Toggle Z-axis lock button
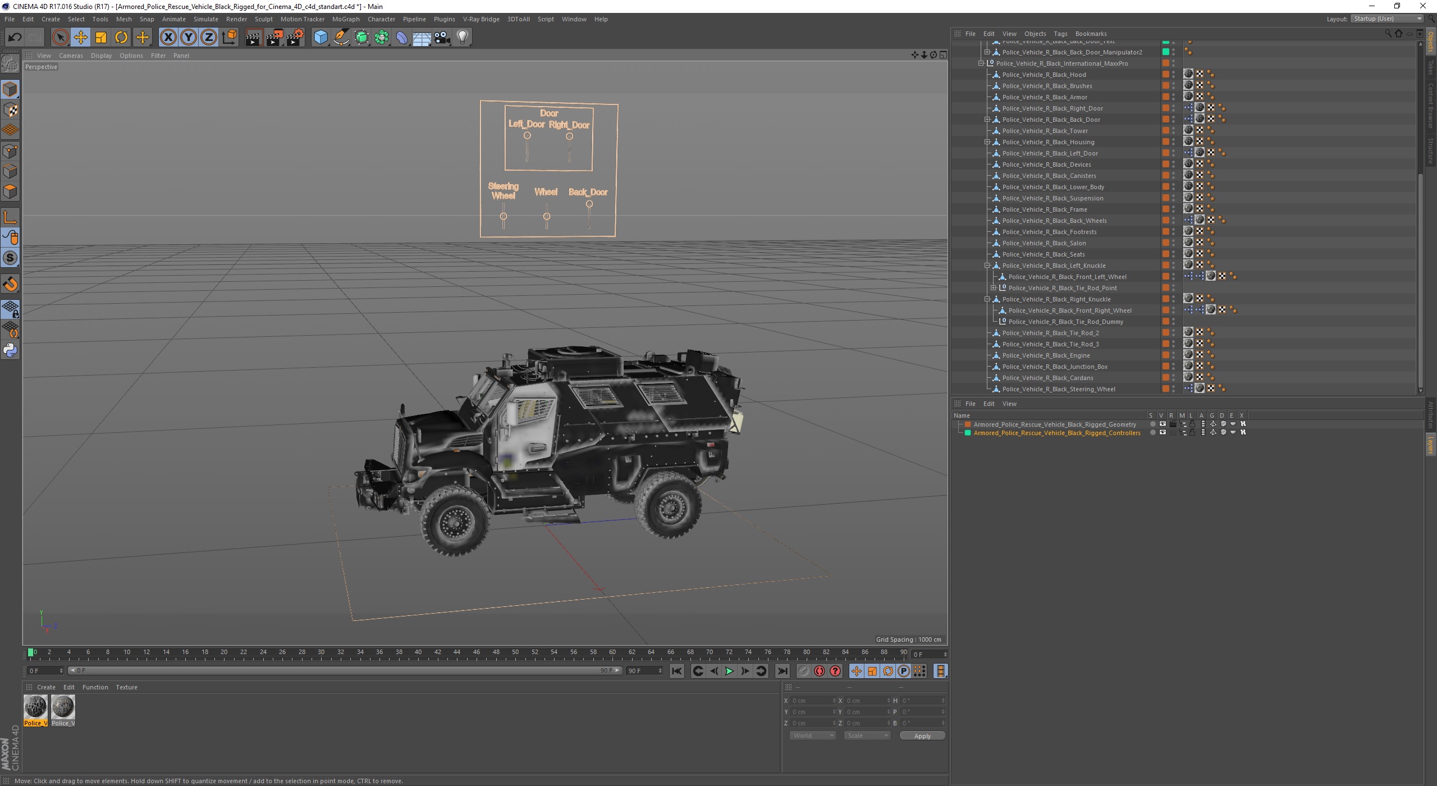Image resolution: width=1437 pixels, height=786 pixels. tap(209, 38)
